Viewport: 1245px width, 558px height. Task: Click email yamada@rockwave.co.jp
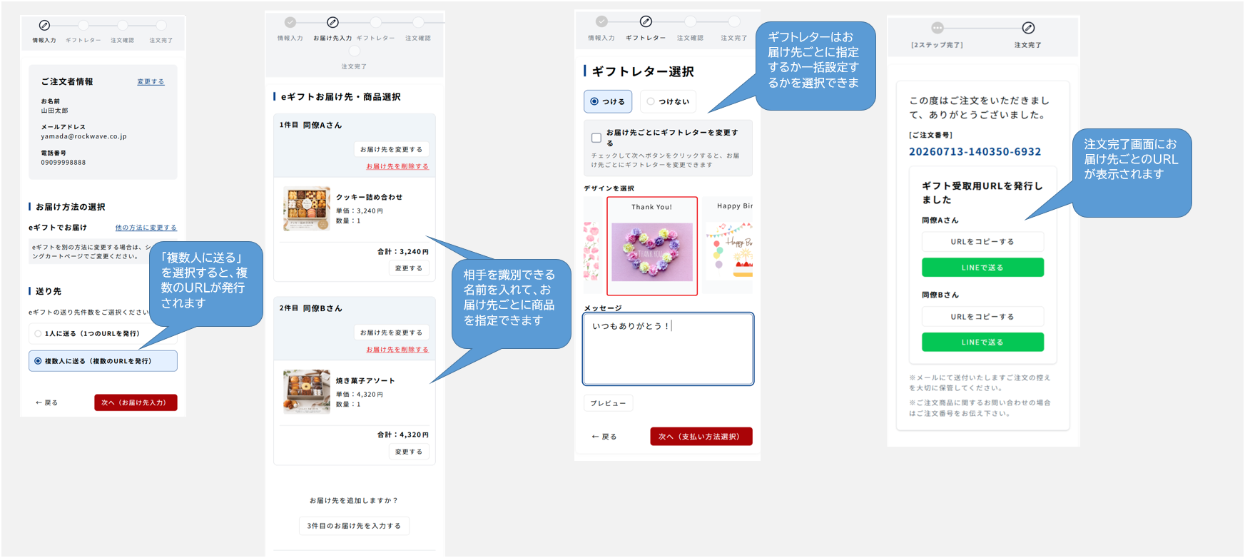(83, 136)
